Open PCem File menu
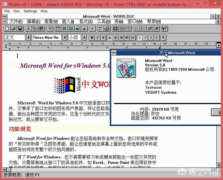The image size is (223, 180). pos(7,11)
